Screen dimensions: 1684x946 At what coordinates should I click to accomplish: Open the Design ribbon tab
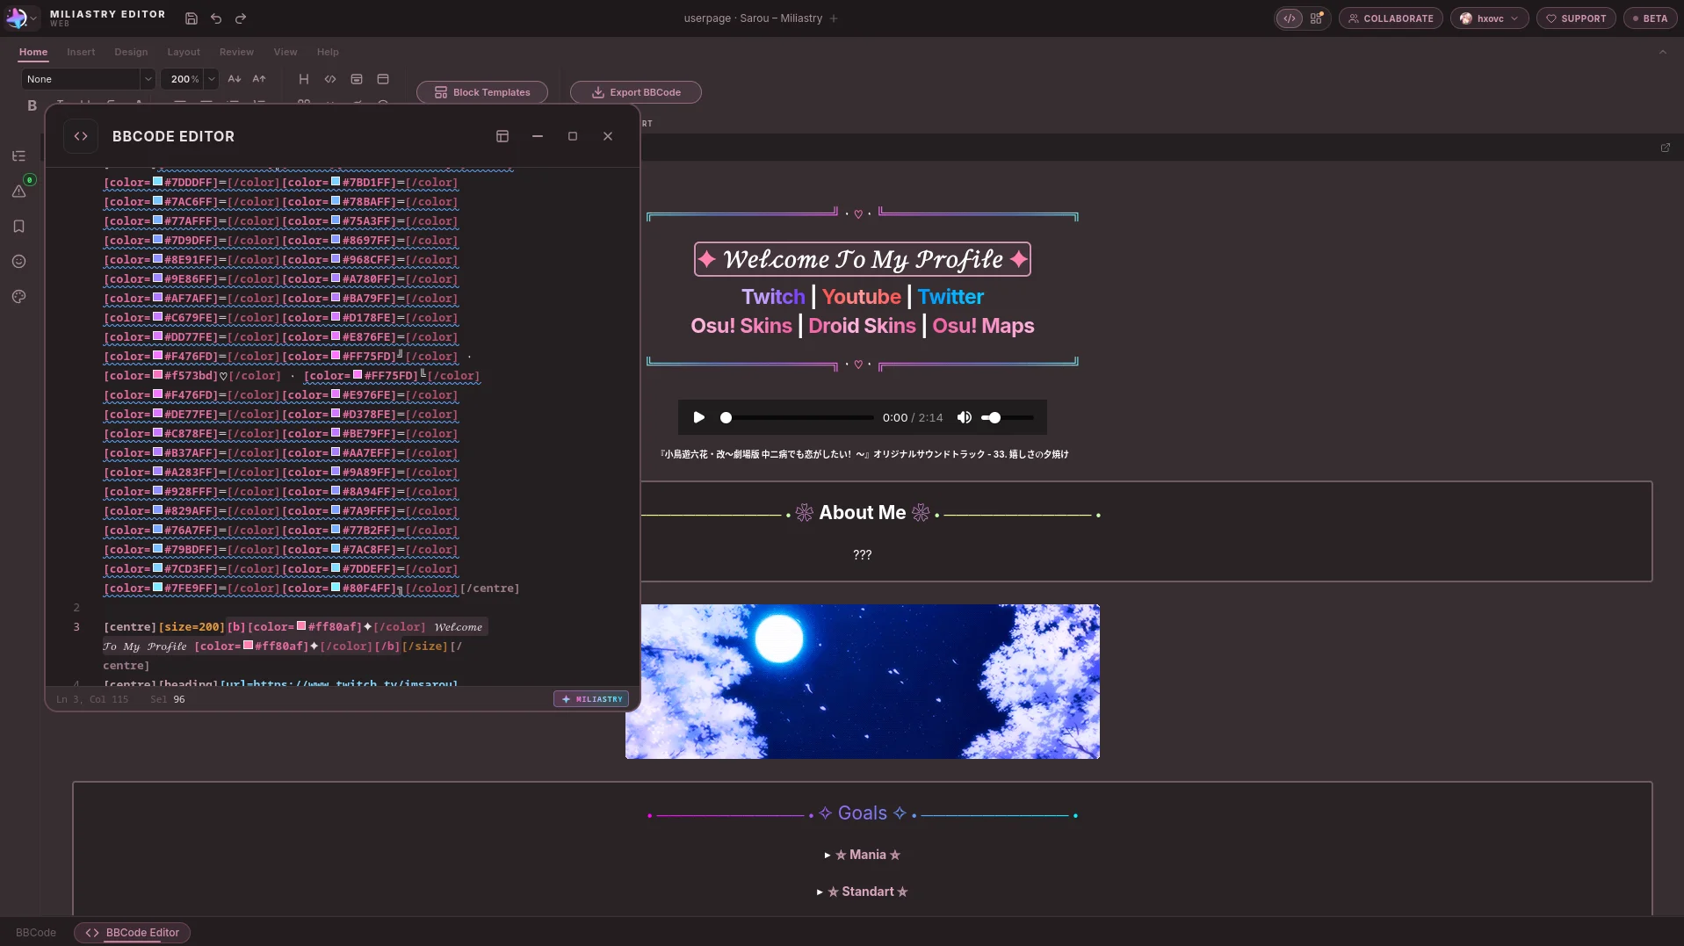tap(131, 52)
